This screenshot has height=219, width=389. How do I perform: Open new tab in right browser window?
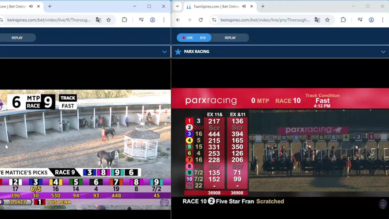263,6
